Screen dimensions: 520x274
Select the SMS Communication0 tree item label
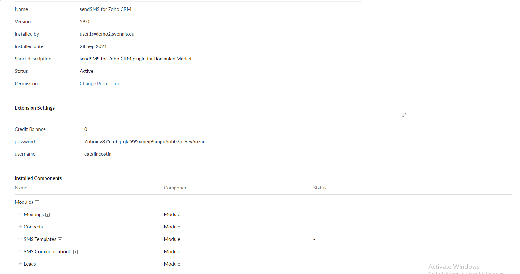point(47,252)
